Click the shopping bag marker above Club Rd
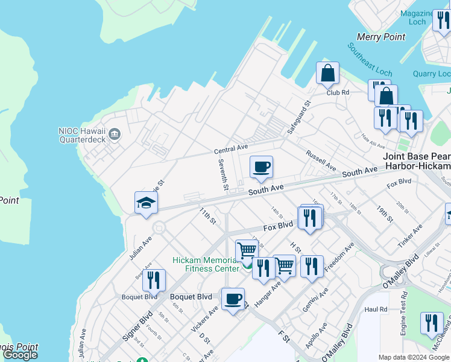 327,75
